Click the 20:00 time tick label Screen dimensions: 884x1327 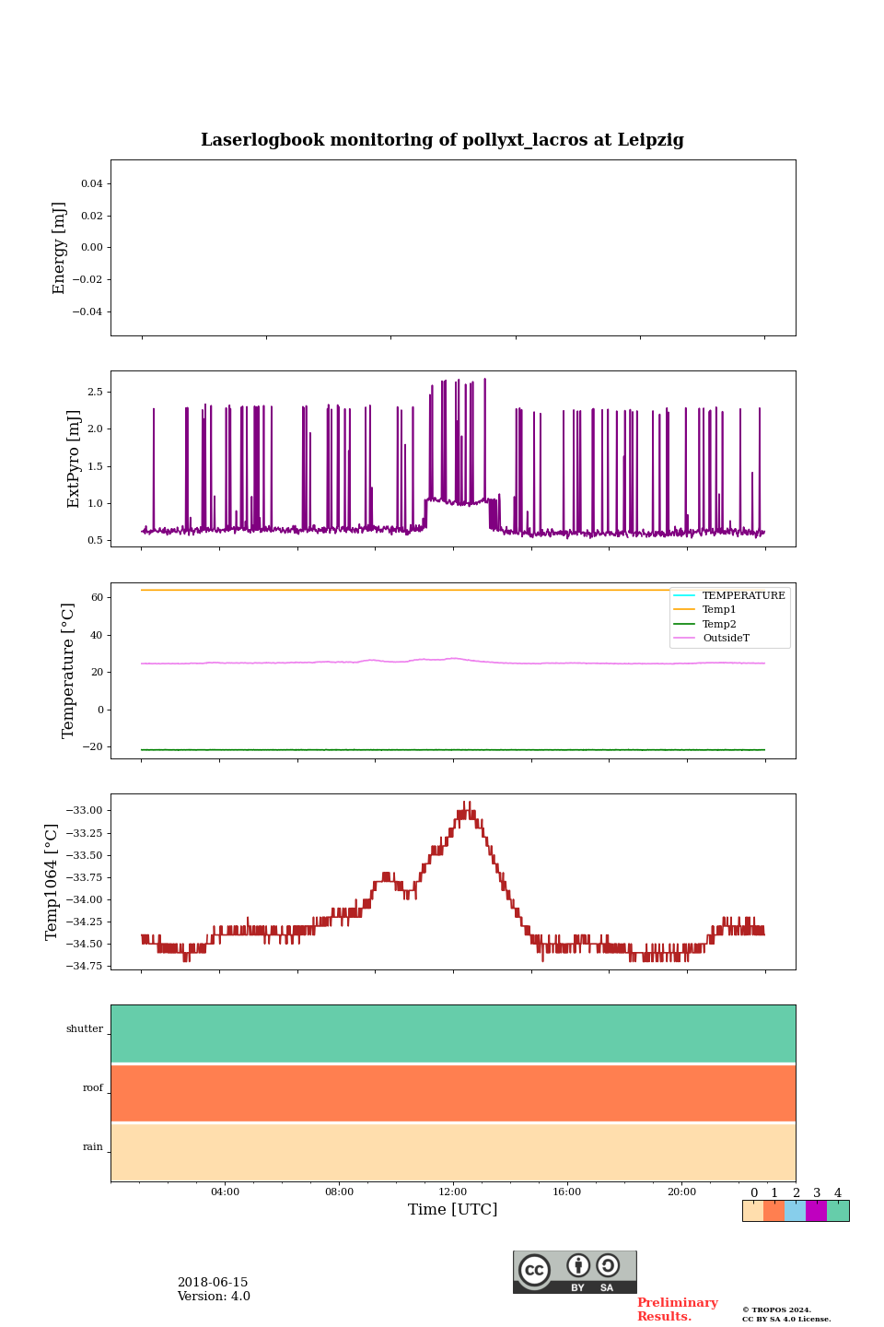(681, 1192)
